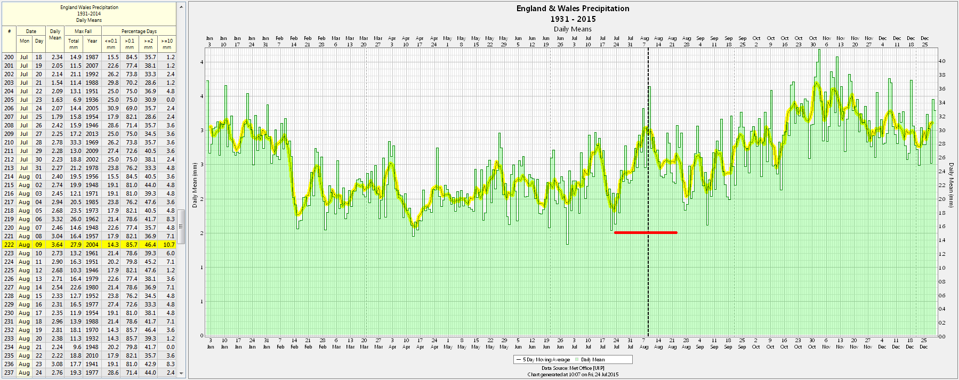Click the >=10 mm column header

point(167,44)
